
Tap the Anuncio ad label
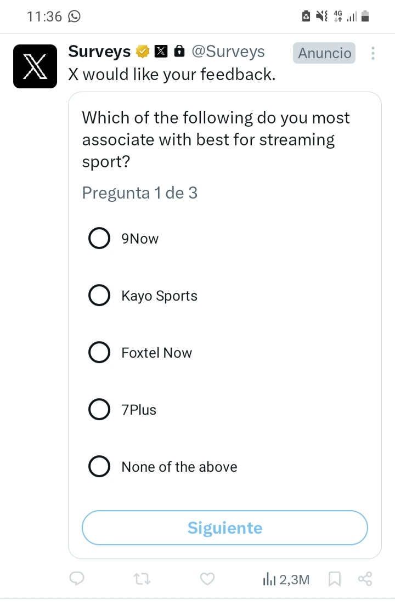click(324, 53)
